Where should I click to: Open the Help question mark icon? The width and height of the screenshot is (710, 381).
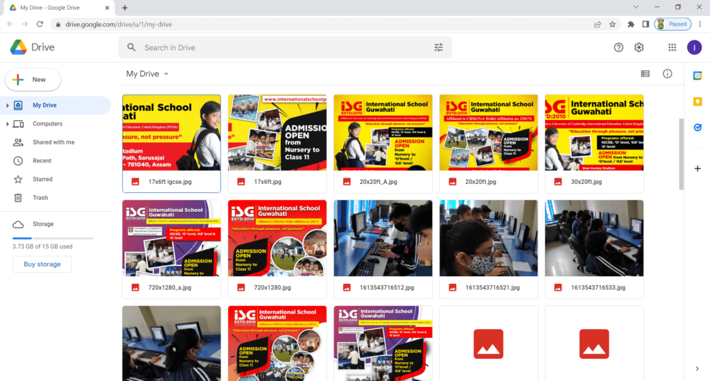[x=618, y=48]
